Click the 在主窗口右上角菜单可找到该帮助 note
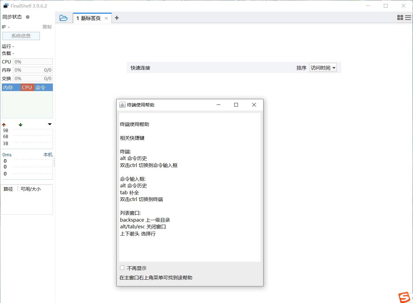Screen dimensions: 413x303 click(156, 278)
